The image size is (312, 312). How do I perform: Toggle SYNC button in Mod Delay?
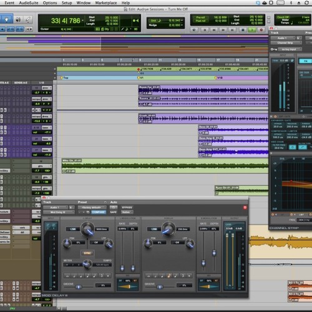(x=87, y=253)
